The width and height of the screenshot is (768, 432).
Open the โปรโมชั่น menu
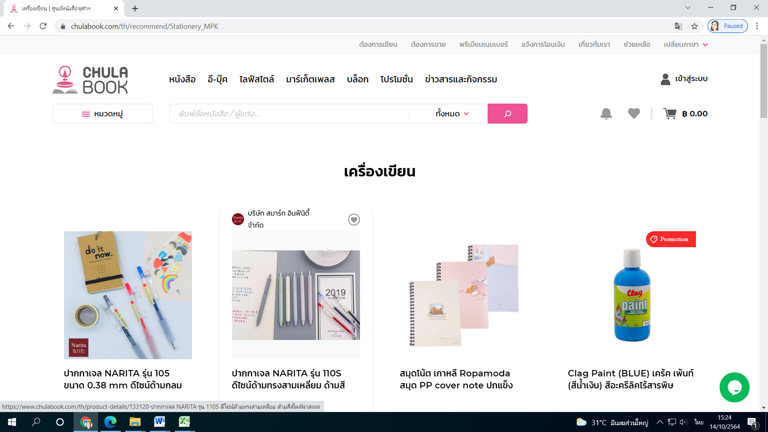pos(396,79)
